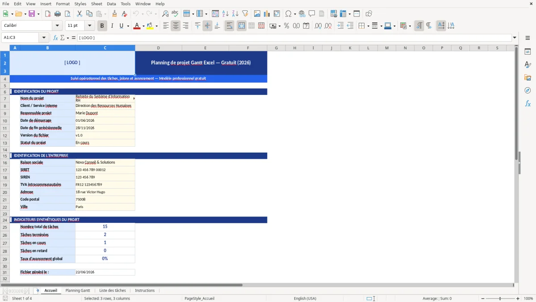This screenshot has width=536, height=302.
Task: Insert a chart via toolbar icon
Action: (267, 14)
